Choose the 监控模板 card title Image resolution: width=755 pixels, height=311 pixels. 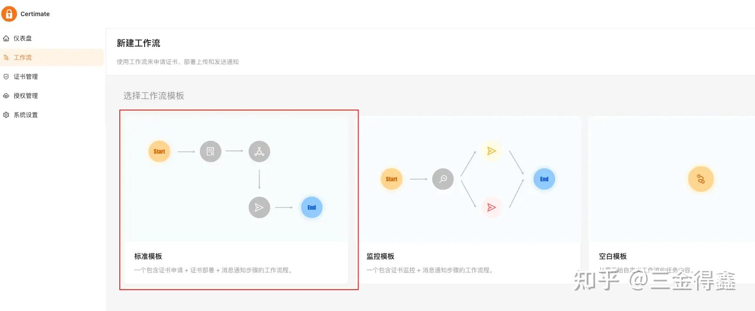(380, 256)
